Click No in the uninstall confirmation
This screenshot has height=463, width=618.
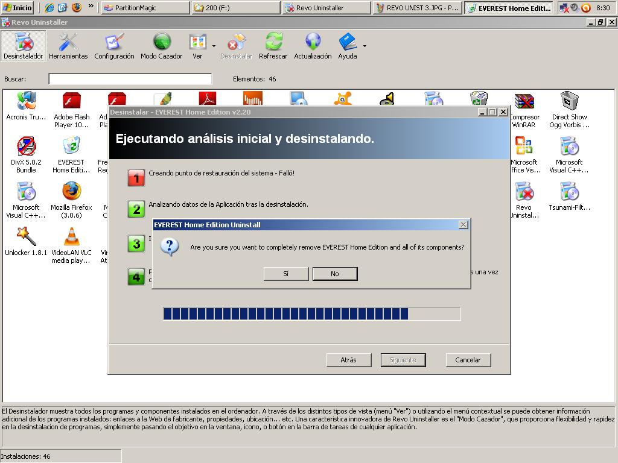pyautogui.click(x=335, y=274)
